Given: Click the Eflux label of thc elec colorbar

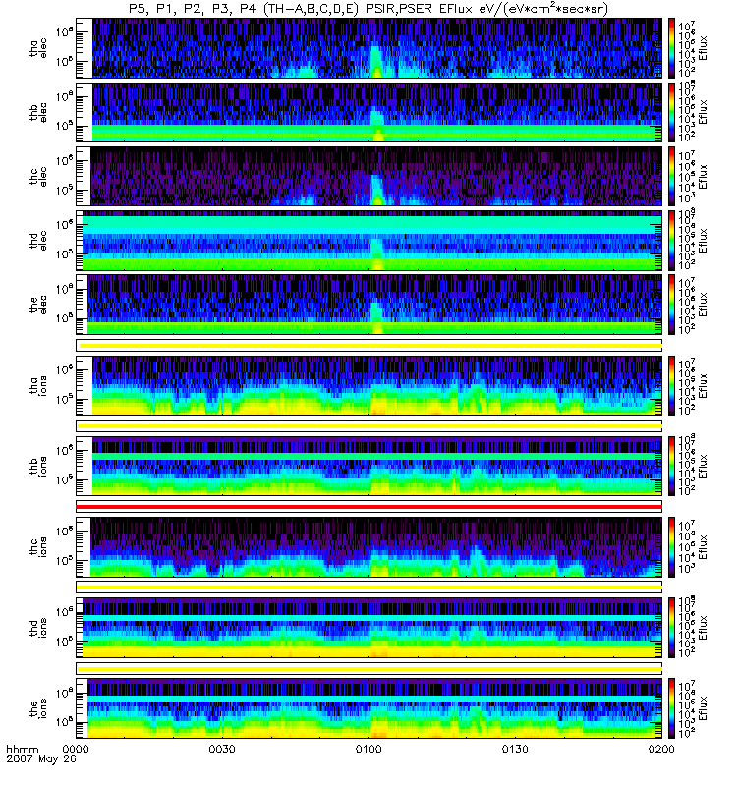Looking at the screenshot, I should pos(704,177).
